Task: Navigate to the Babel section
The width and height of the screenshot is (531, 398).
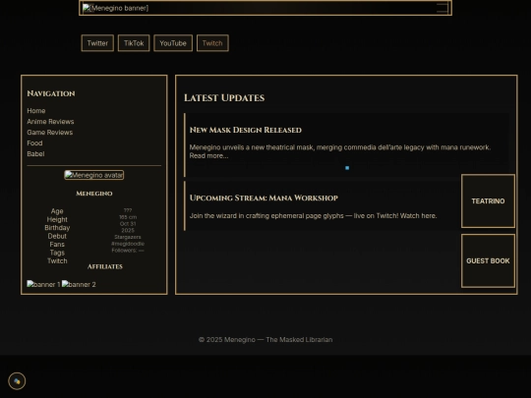Action: 36,154
